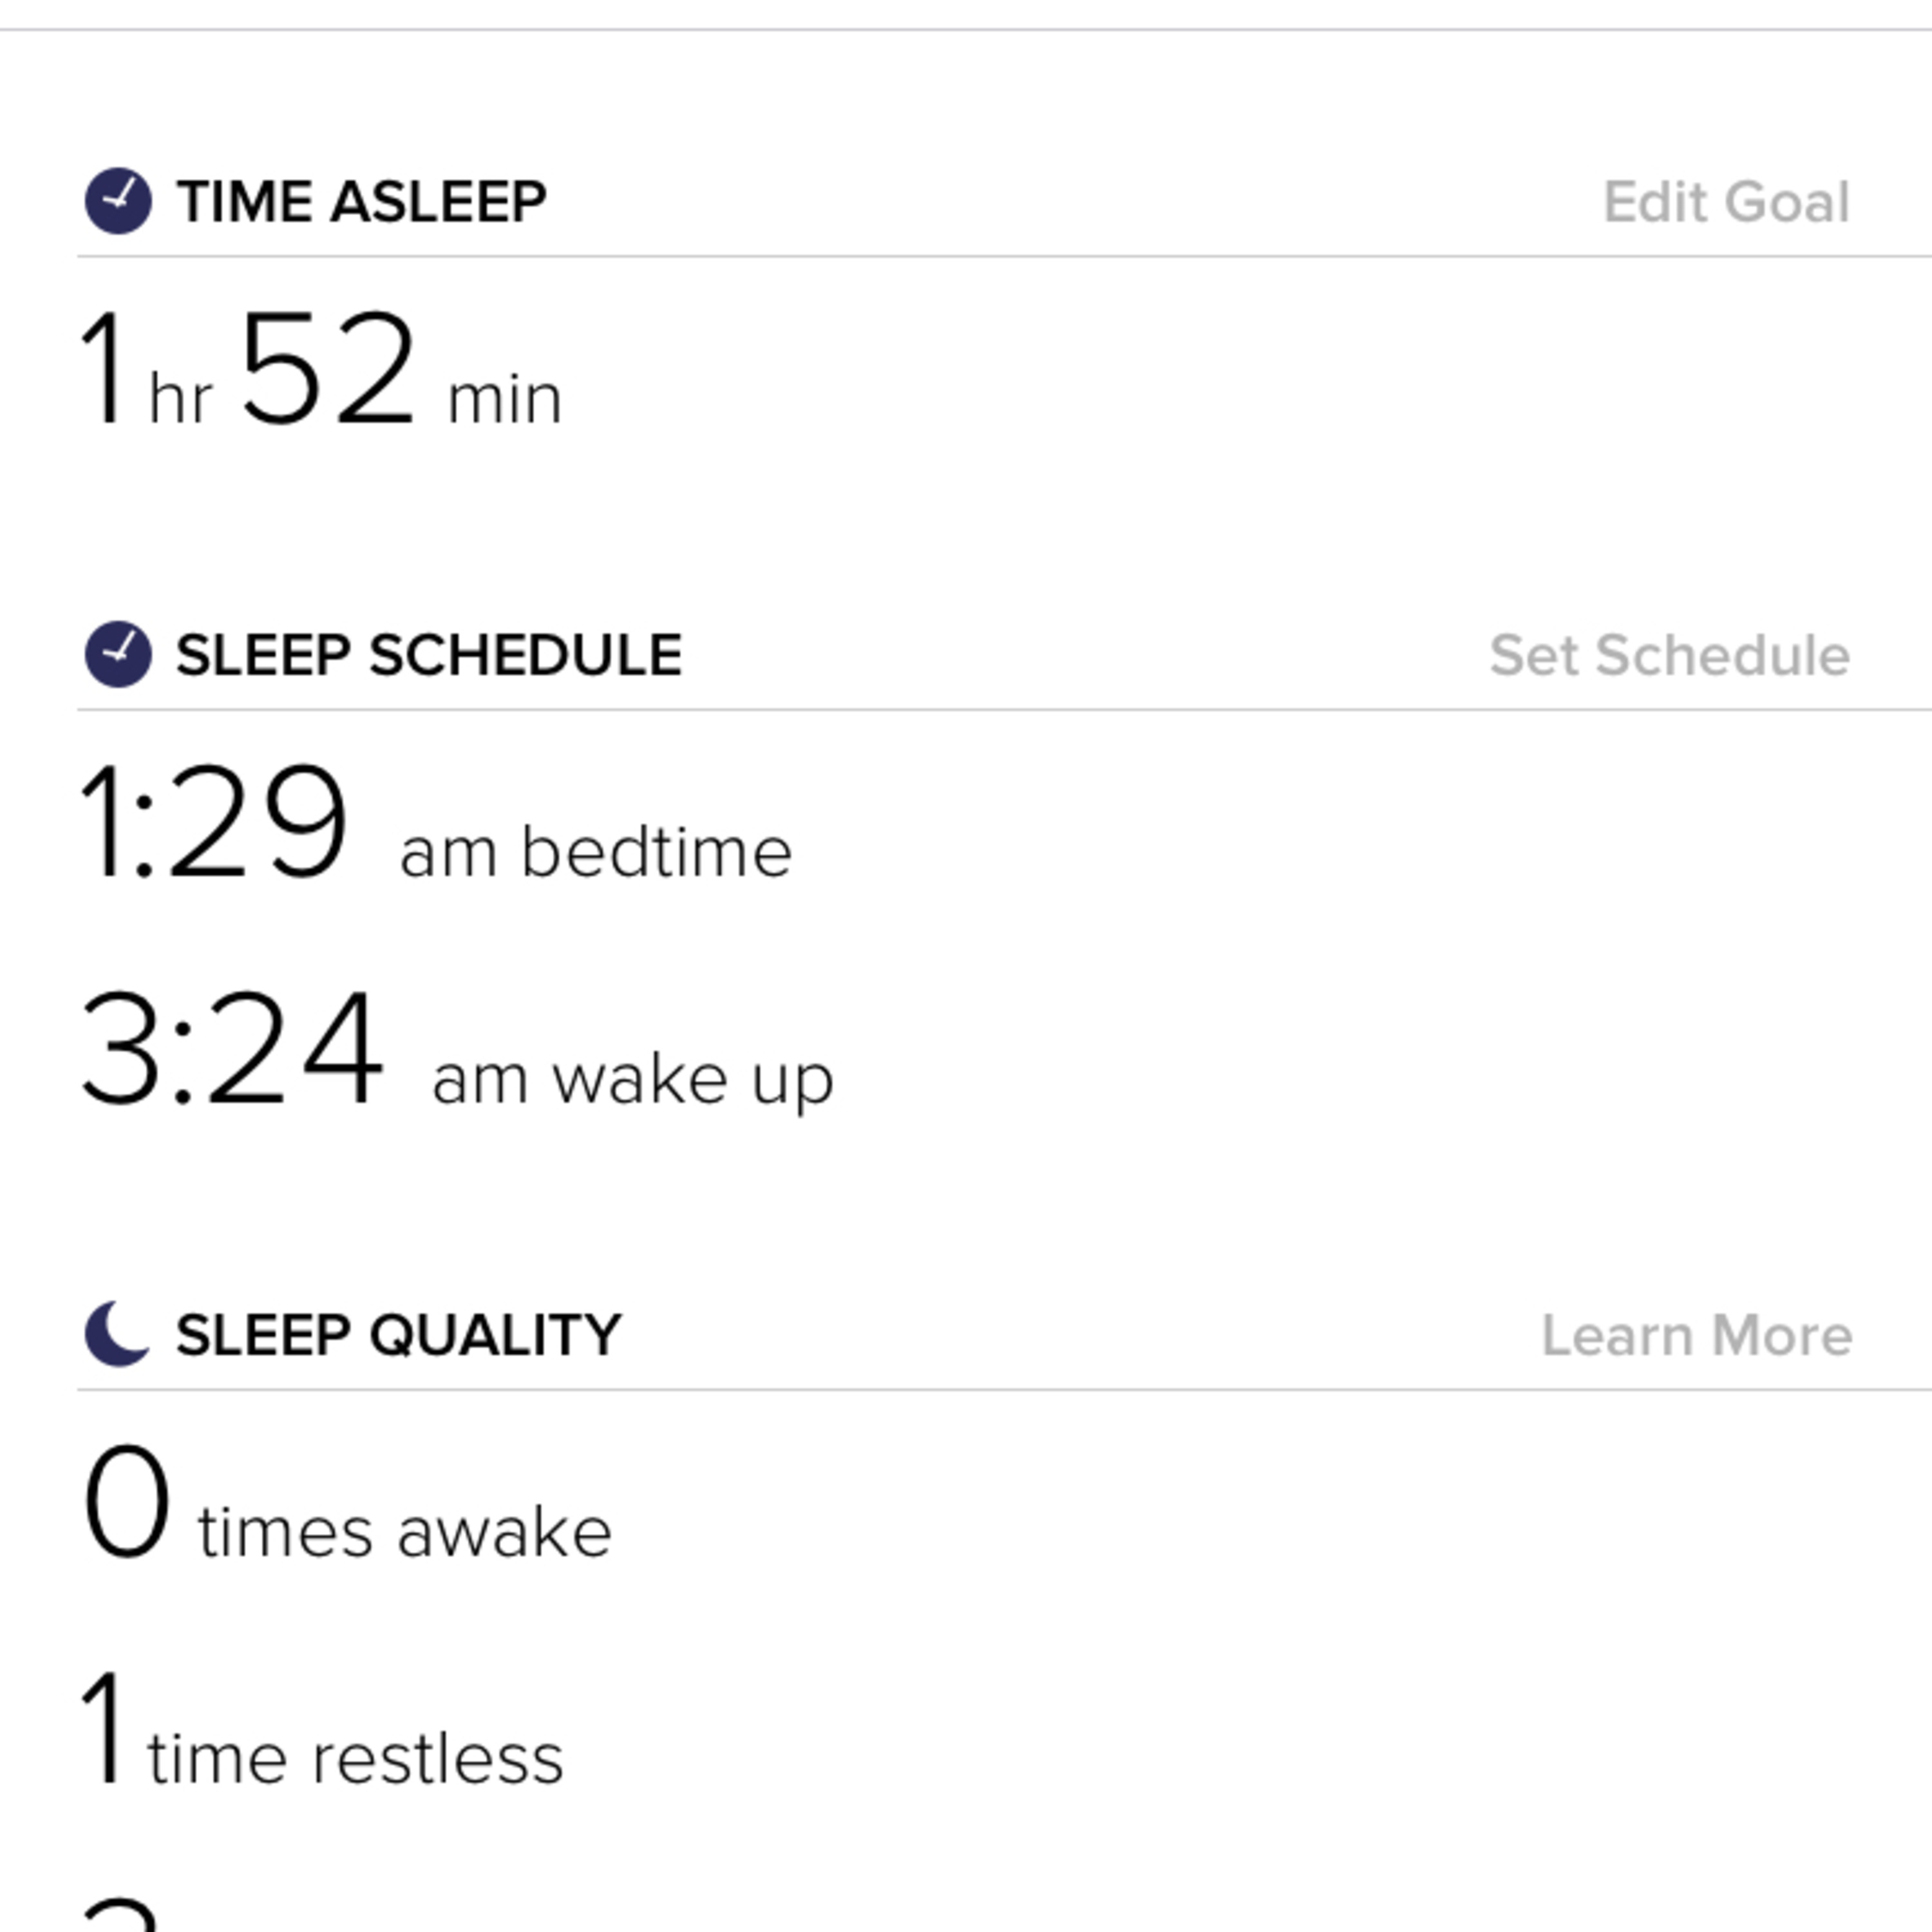
Task: Open Edit Goal for time asleep
Action: pyautogui.click(x=1726, y=202)
